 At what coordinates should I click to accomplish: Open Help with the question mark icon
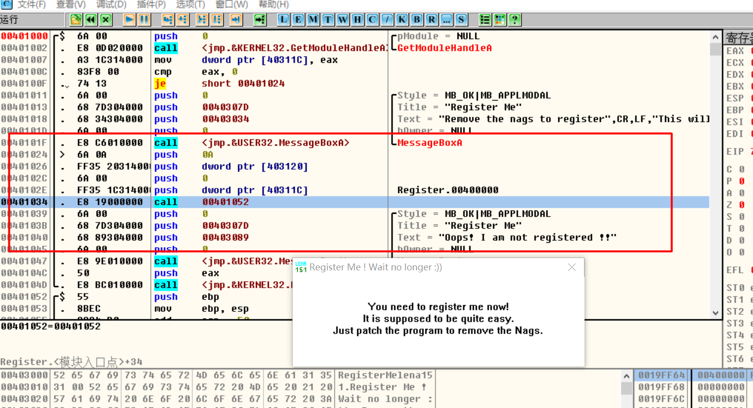click(x=514, y=20)
